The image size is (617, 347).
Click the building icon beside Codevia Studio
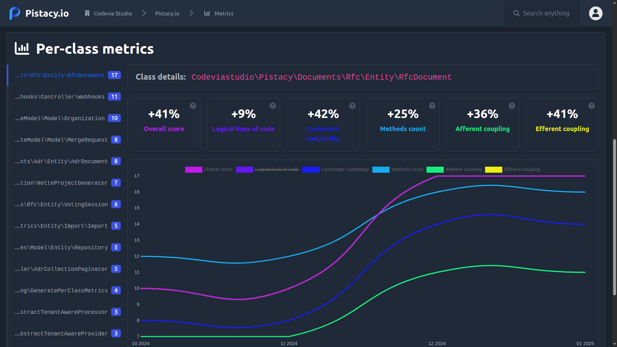click(x=87, y=13)
